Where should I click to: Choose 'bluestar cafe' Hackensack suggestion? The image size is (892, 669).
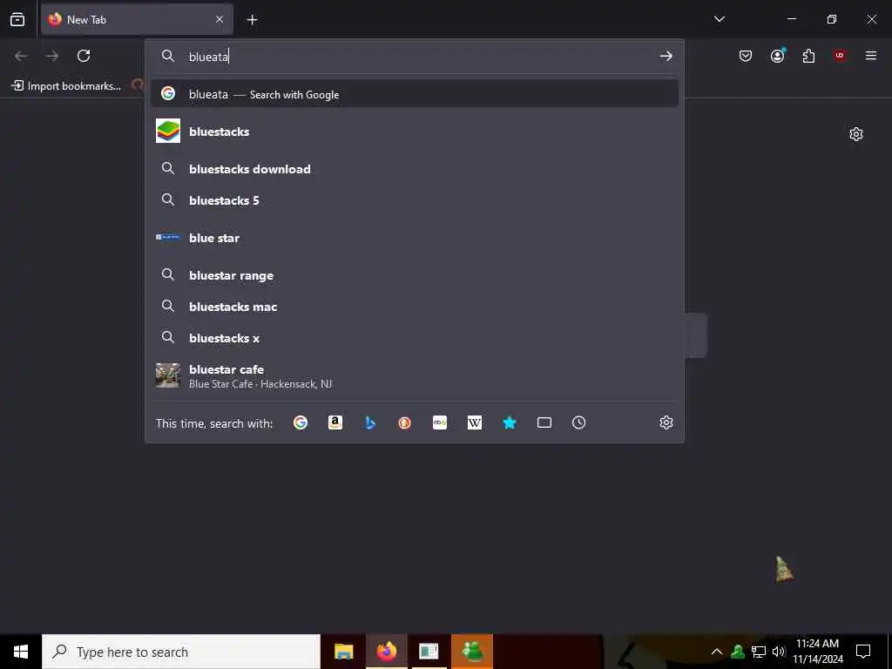click(414, 375)
